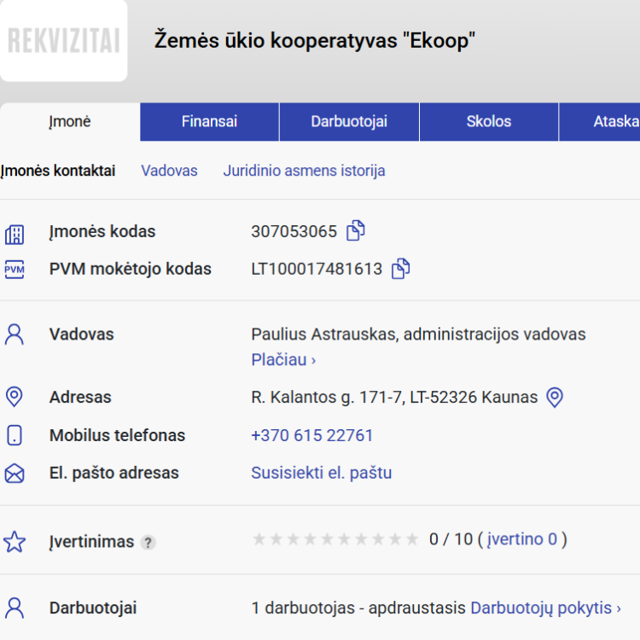
Task: Click the Rekvizitai logo
Action: [64, 40]
